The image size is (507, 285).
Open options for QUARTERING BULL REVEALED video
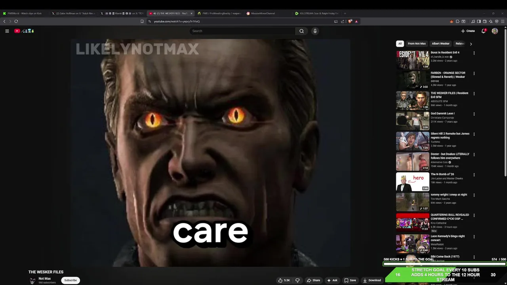tap(474, 216)
